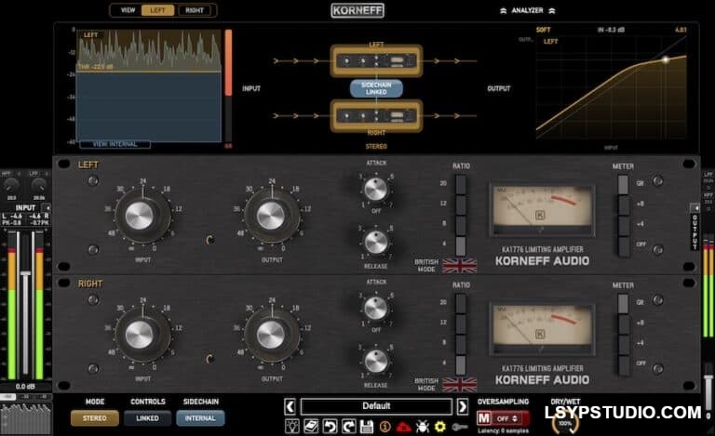Viewport: 715px width, 436px height.
Task: Click the LEFT channel output knob
Action: tap(271, 216)
